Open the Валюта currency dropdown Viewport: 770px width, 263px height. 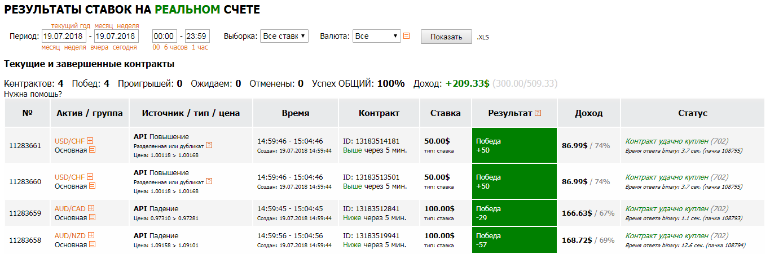pos(377,36)
